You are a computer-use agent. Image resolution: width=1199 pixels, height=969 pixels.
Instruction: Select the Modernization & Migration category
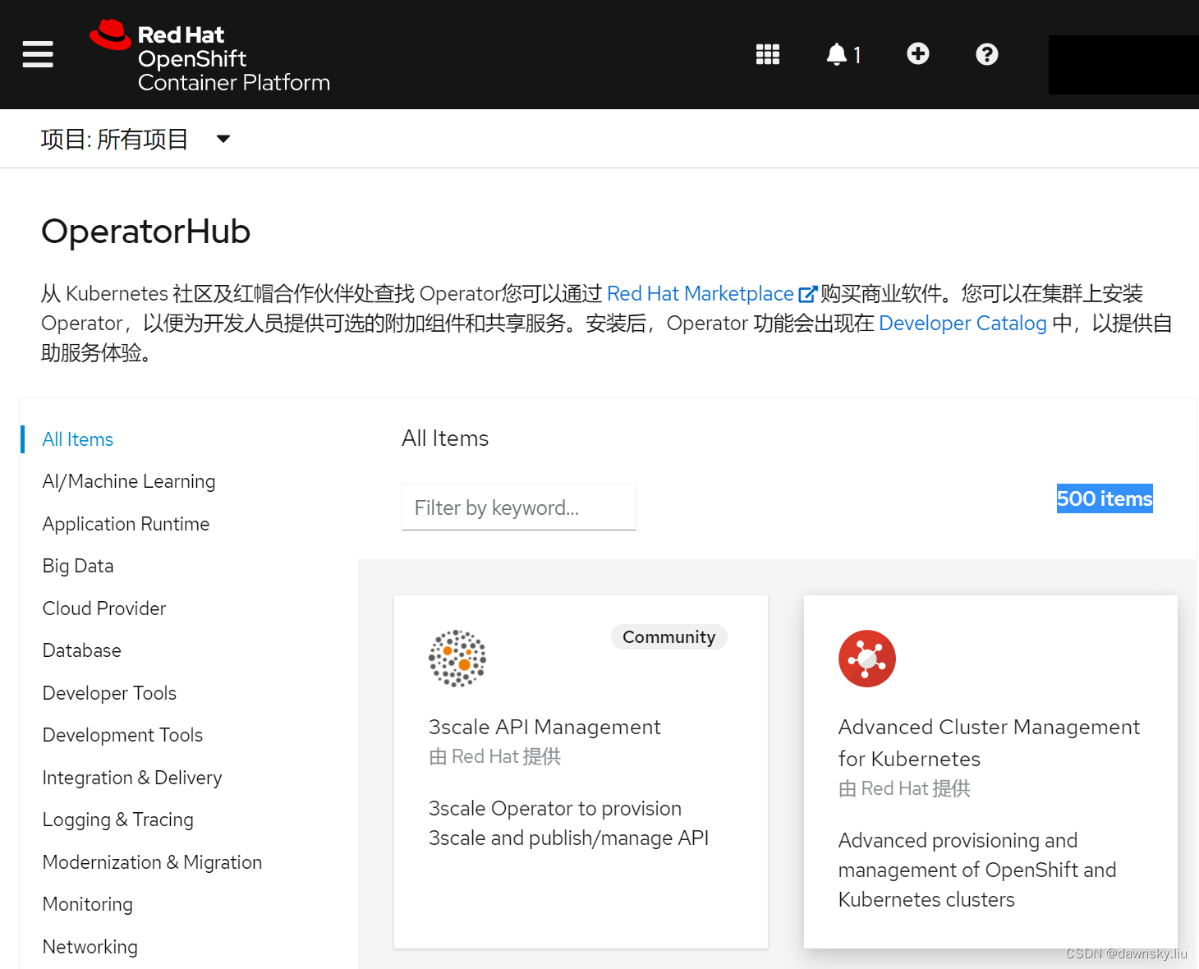point(152,862)
